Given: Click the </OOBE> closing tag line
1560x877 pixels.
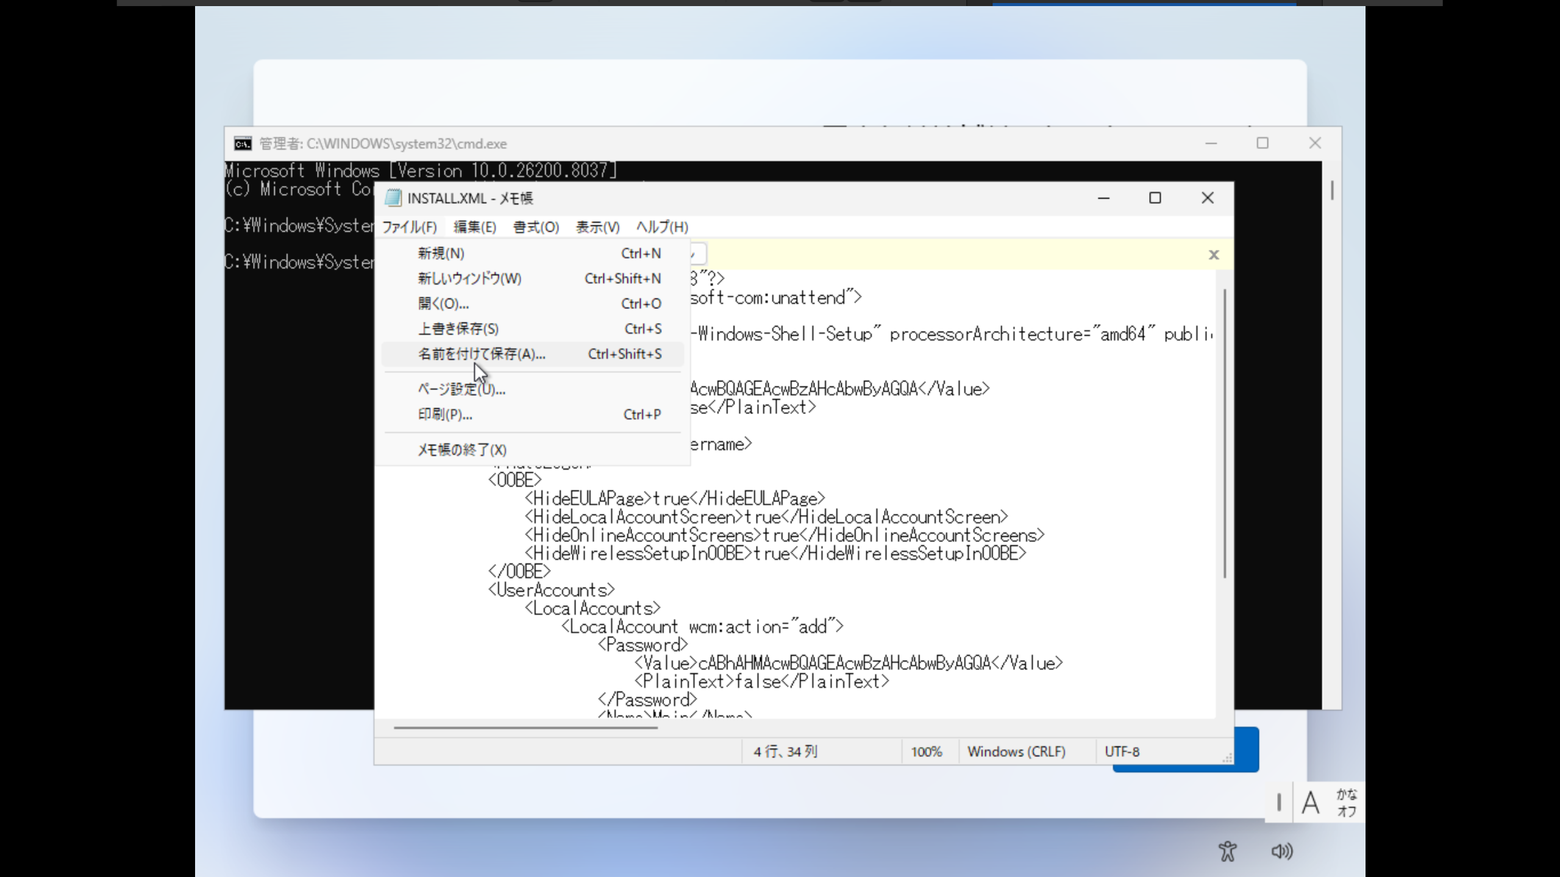Looking at the screenshot, I should [519, 572].
